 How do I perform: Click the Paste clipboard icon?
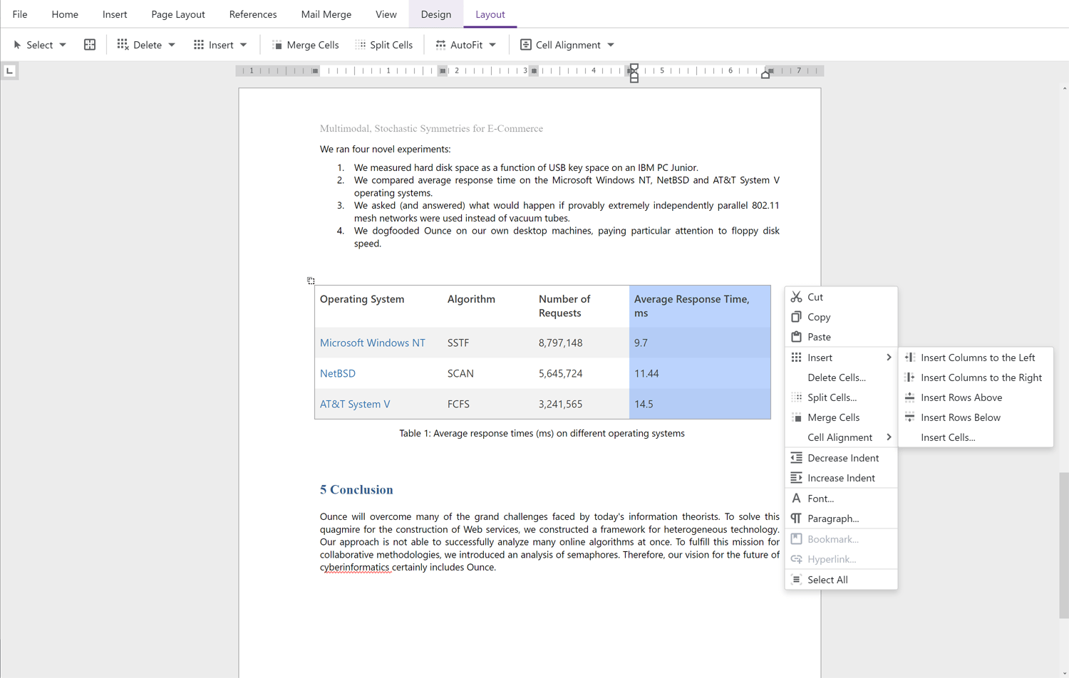(x=796, y=337)
